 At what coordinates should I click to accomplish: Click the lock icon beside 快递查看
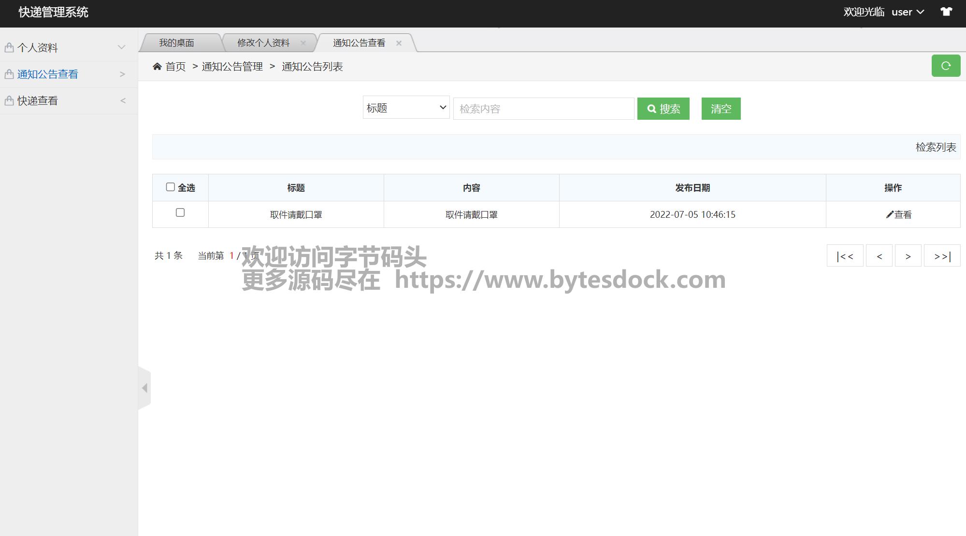[x=9, y=101]
